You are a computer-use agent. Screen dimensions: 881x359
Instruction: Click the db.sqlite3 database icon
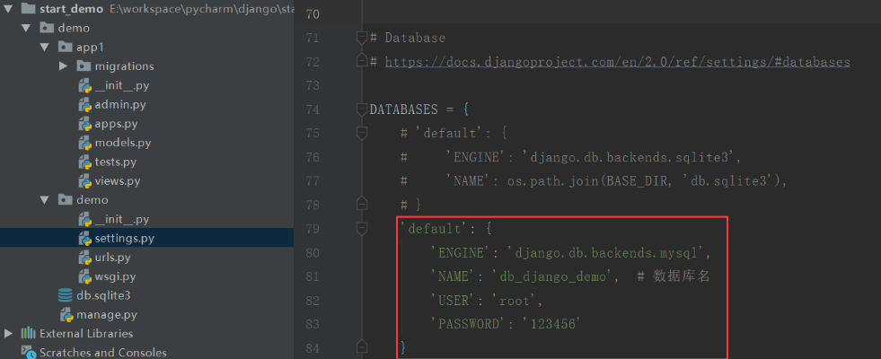coord(66,295)
